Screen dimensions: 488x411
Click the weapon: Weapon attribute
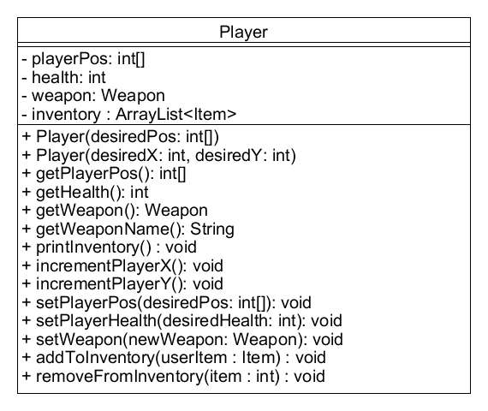click(93, 96)
